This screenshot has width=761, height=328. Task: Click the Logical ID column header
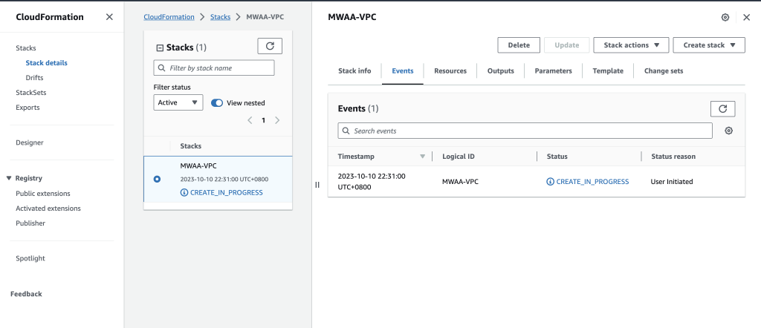[459, 157]
